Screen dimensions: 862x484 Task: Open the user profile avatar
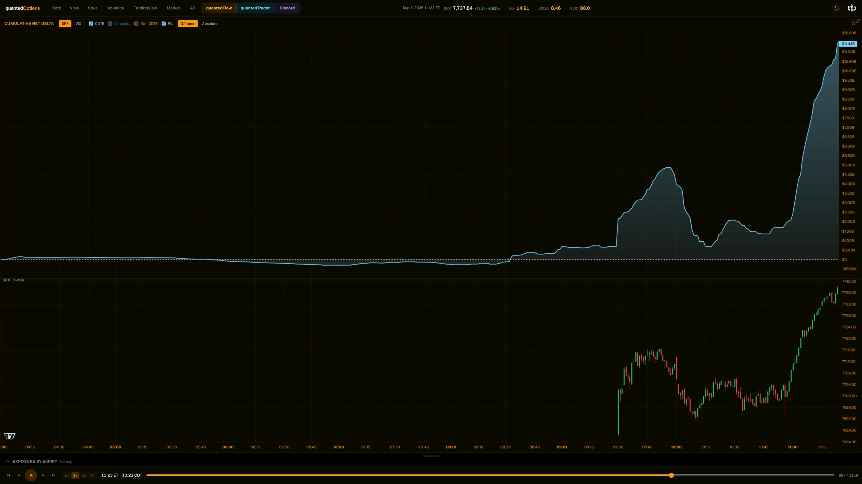coord(852,8)
